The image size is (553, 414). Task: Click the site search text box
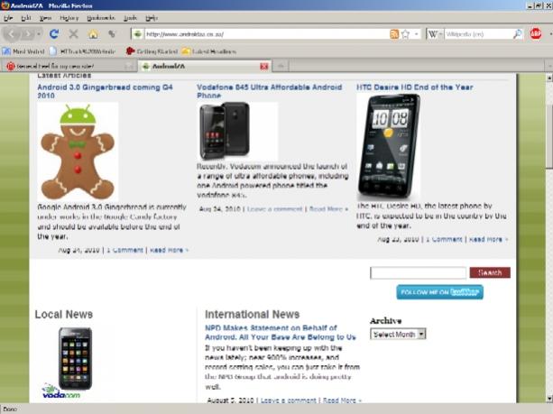418,272
